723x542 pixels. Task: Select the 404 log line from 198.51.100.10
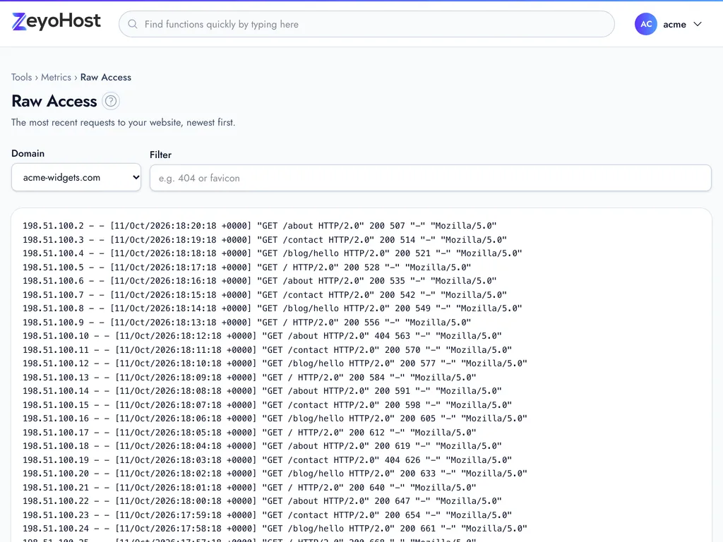pos(262,336)
